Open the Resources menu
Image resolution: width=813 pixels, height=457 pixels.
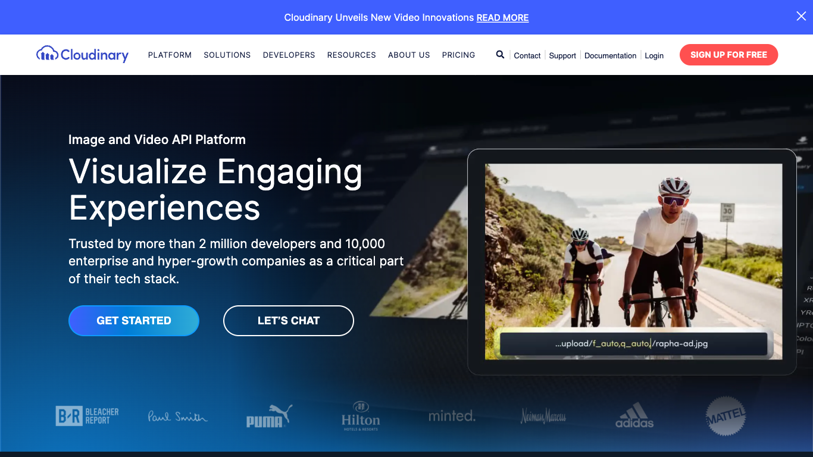pos(352,55)
